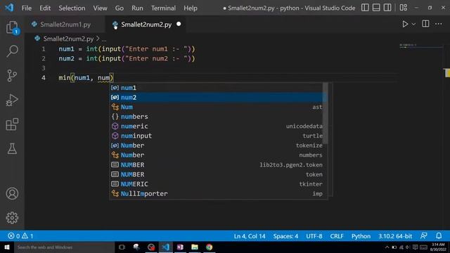
Task: Toggle the bottom panel layout icon
Action: tap(376, 8)
